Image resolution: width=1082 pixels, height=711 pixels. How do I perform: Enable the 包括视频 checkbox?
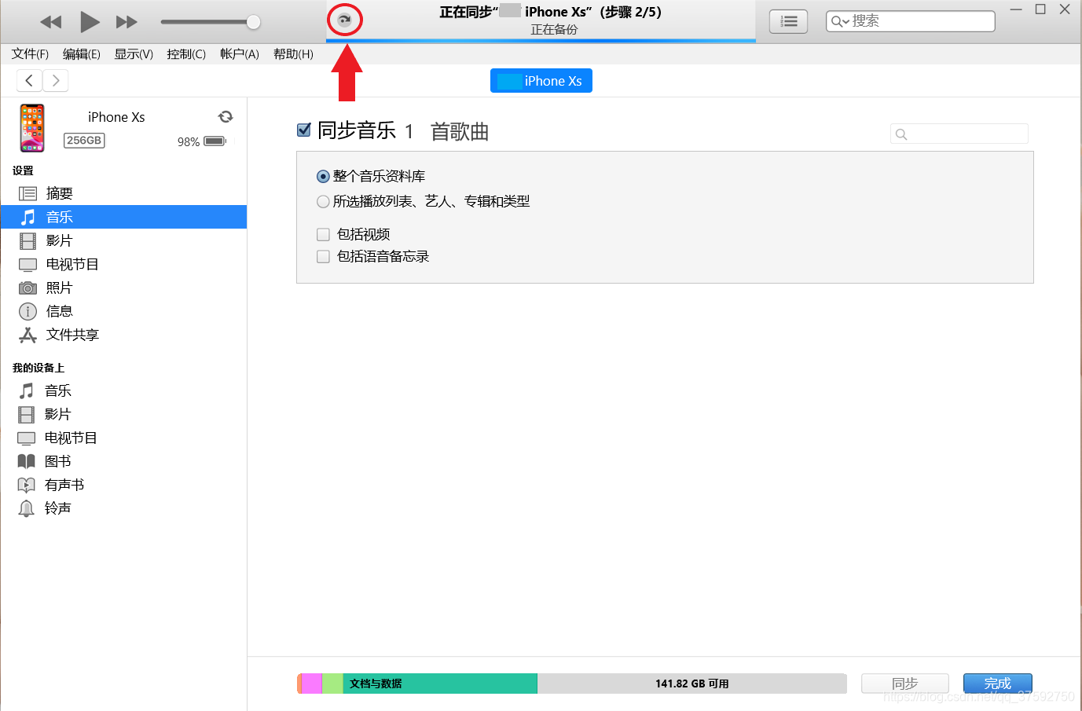(x=323, y=234)
